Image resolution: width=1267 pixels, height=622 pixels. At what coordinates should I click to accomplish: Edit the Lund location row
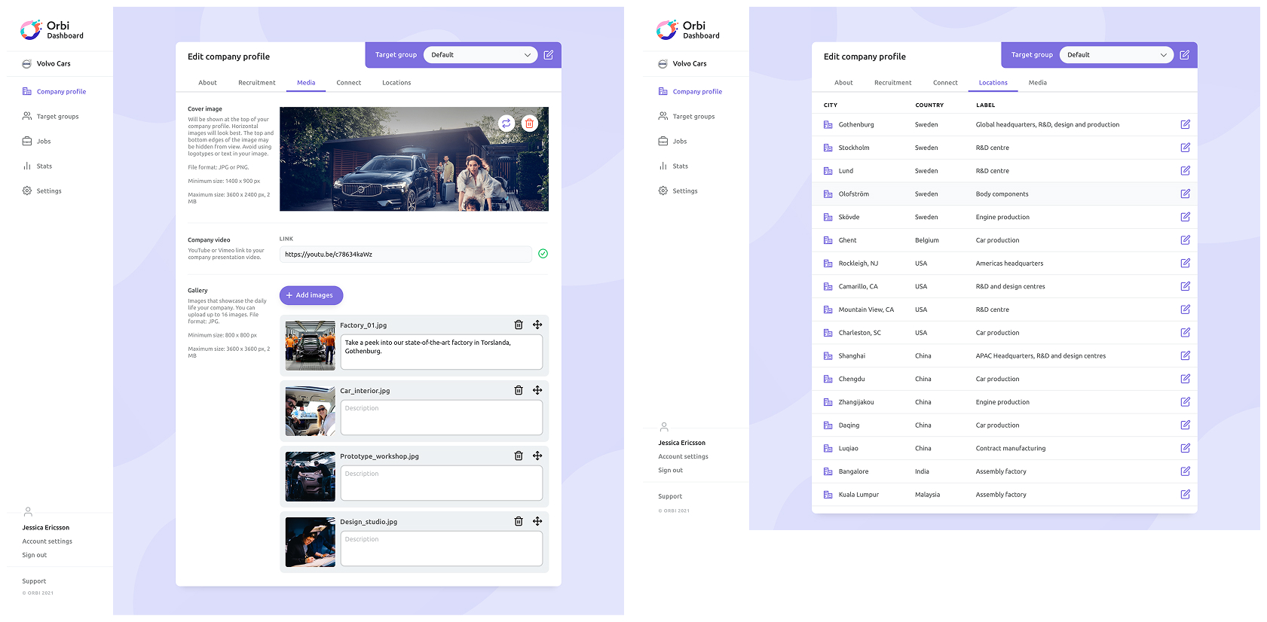click(1186, 171)
